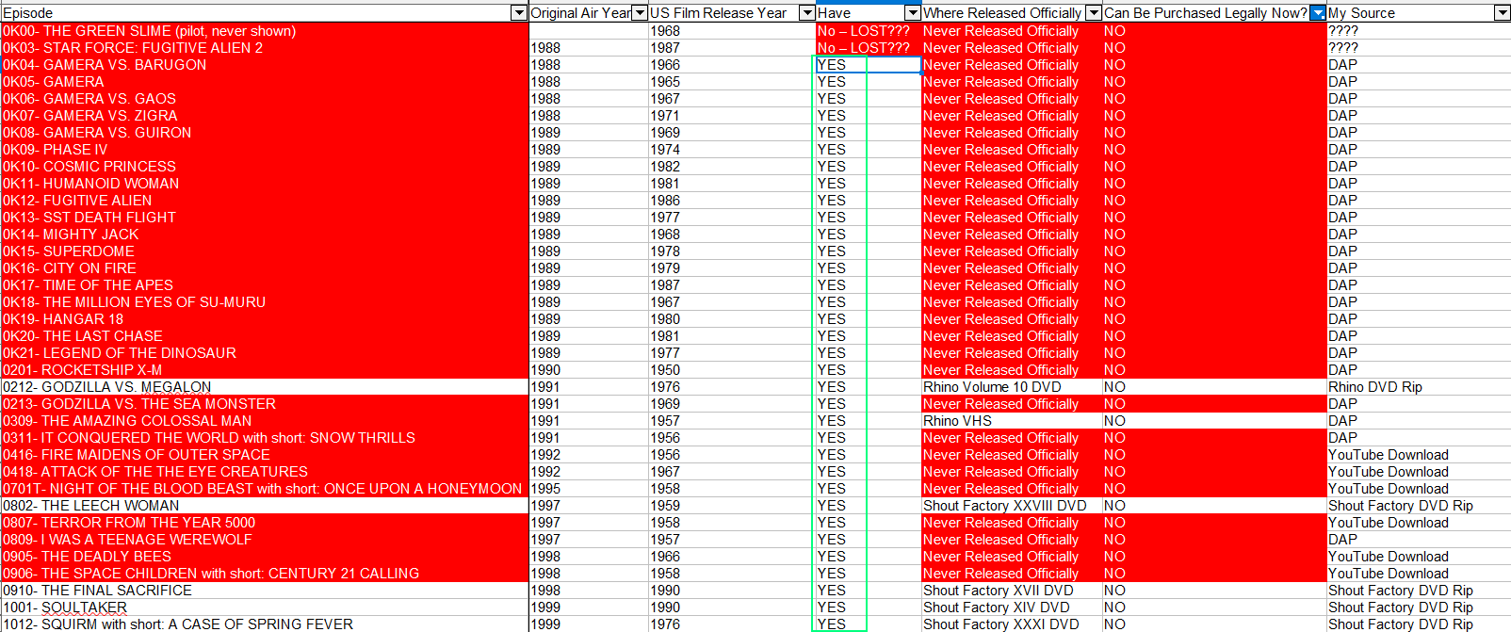The height and width of the screenshot is (632, 1511).
Task: Select cell 0K11- HUMANOID WOMAN
Action: (x=265, y=184)
